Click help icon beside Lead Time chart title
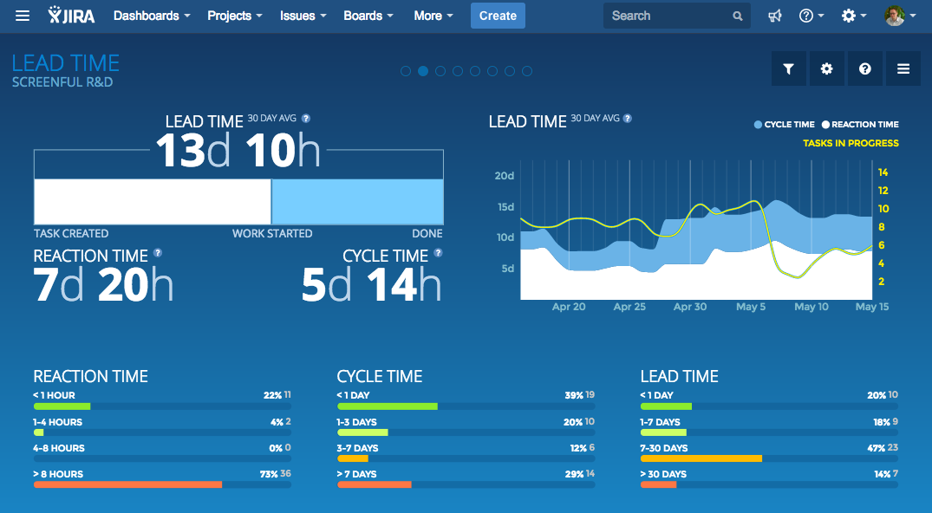The image size is (932, 513). (628, 119)
